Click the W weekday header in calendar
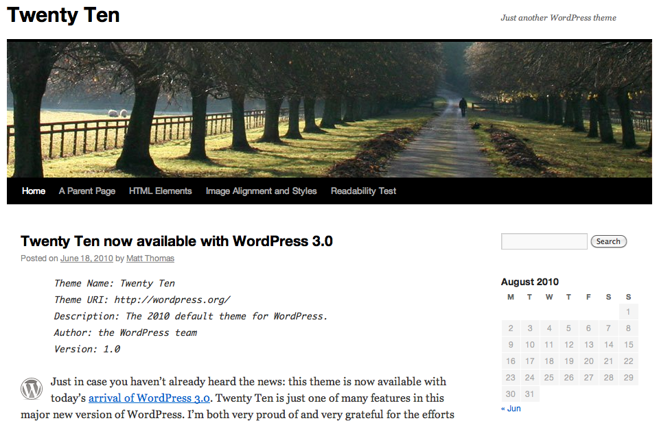 coord(549,297)
